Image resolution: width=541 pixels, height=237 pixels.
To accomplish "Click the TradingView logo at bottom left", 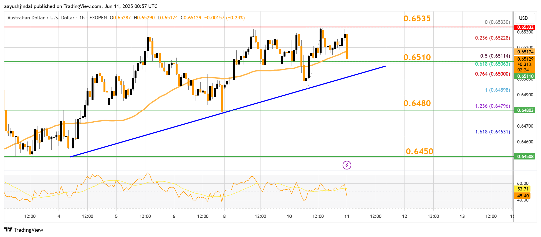I will [24, 230].
